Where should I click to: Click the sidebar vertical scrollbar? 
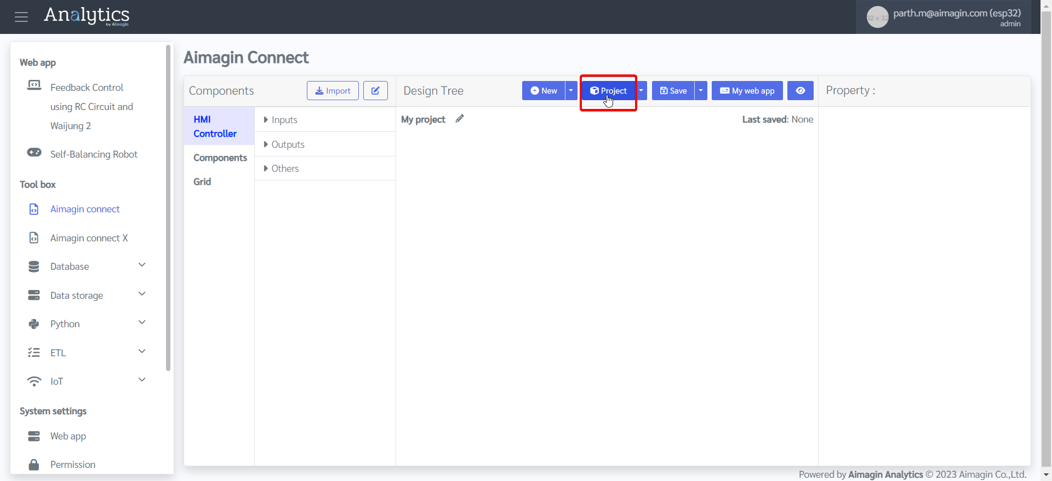pos(168,208)
